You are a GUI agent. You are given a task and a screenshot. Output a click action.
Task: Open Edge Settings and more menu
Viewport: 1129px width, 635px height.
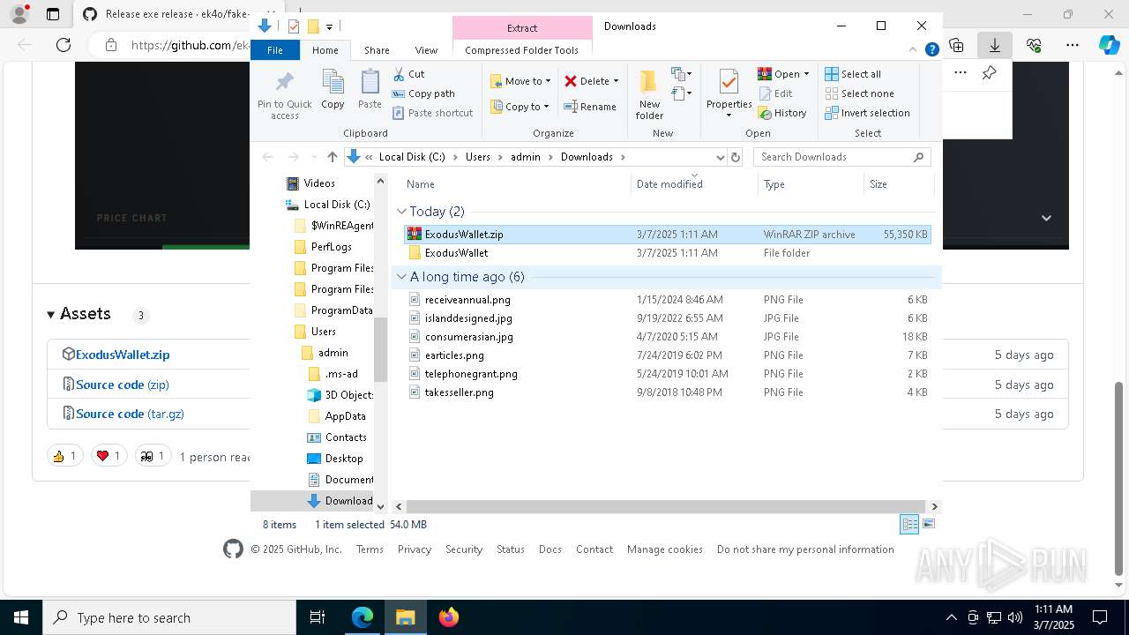pos(1073,45)
